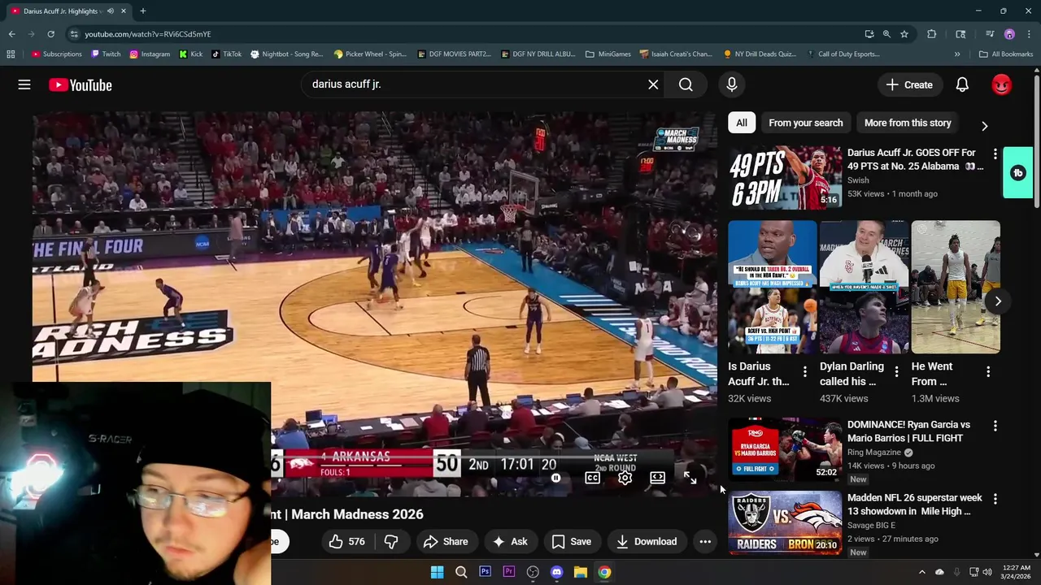Open the Kick bookmark

[x=191, y=54]
